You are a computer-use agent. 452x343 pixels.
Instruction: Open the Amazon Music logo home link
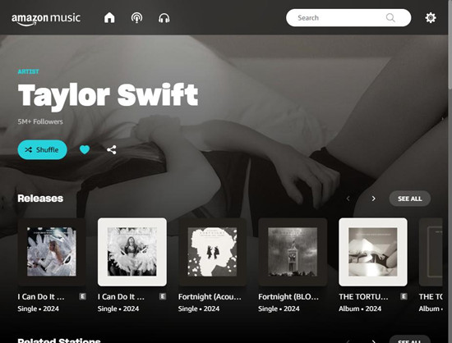[46, 19]
